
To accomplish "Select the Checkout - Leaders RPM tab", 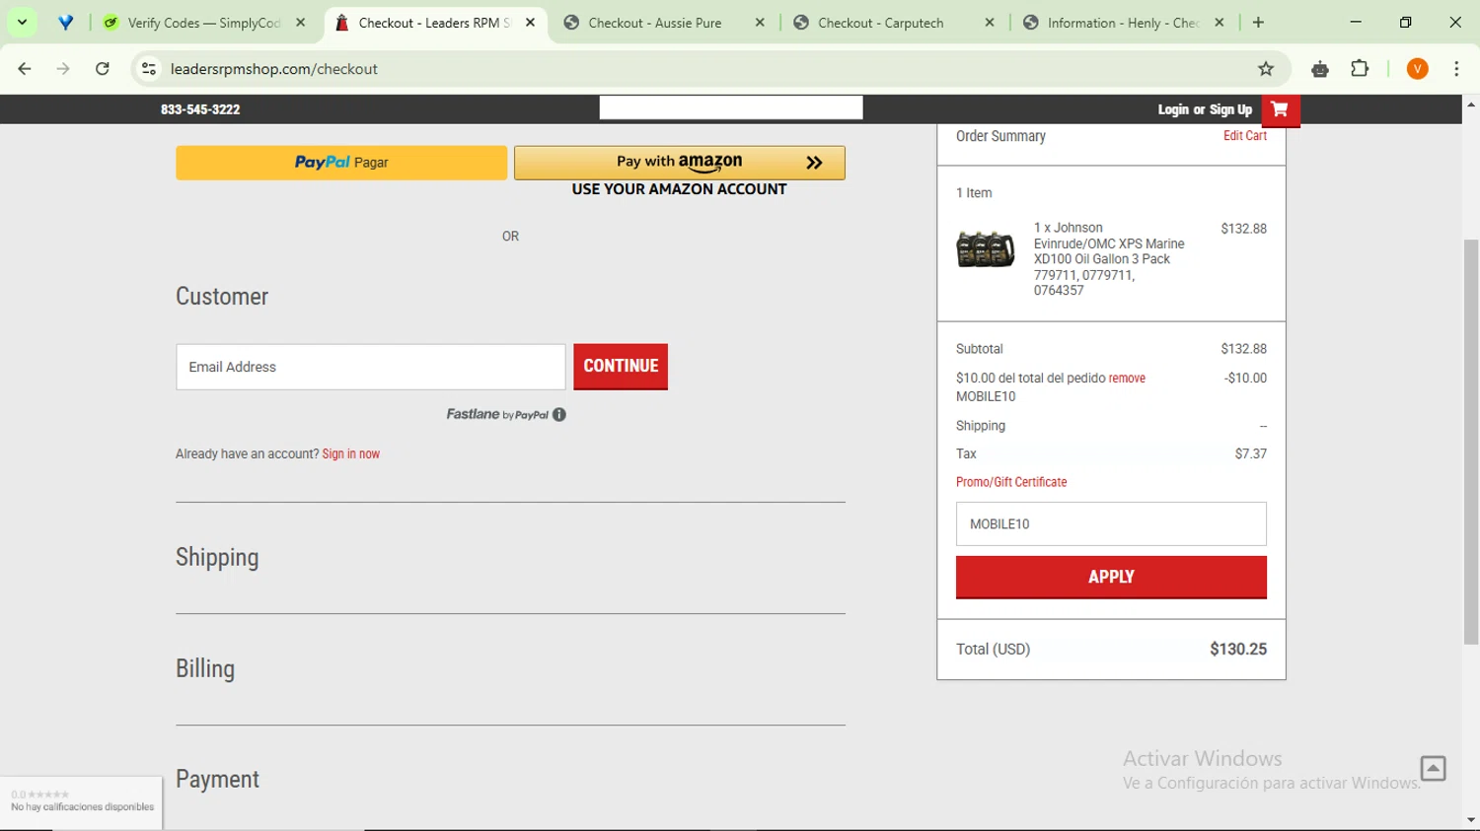I will click(x=434, y=23).
